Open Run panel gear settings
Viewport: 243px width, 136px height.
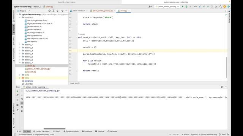coord(222,87)
